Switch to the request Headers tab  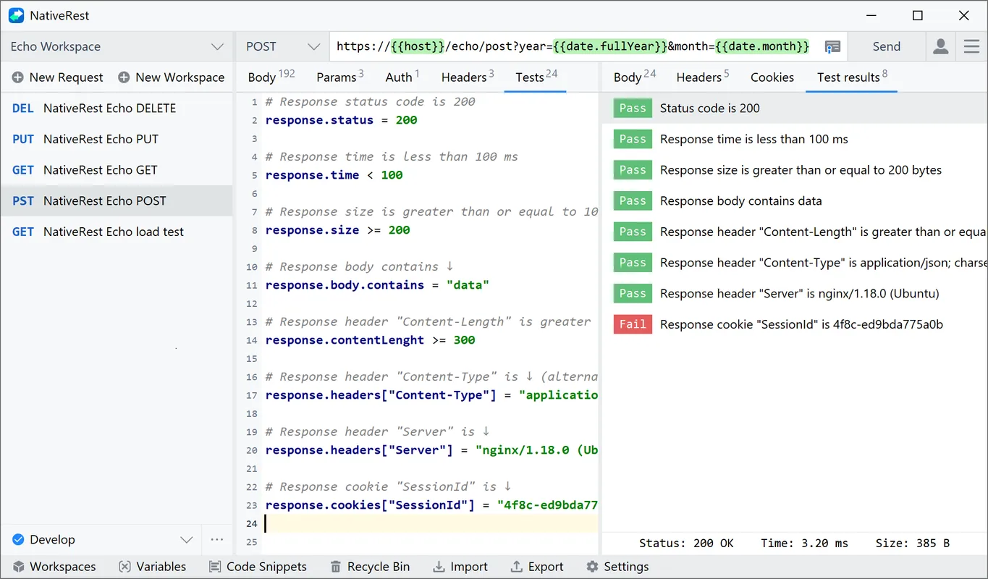(x=467, y=77)
